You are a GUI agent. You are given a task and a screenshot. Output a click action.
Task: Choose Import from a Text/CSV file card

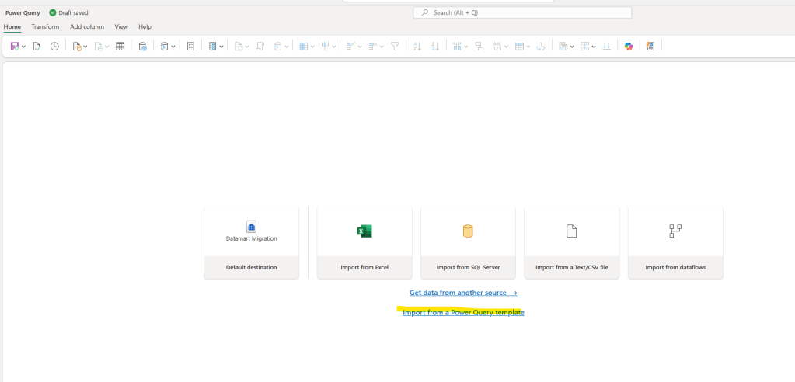pos(572,242)
